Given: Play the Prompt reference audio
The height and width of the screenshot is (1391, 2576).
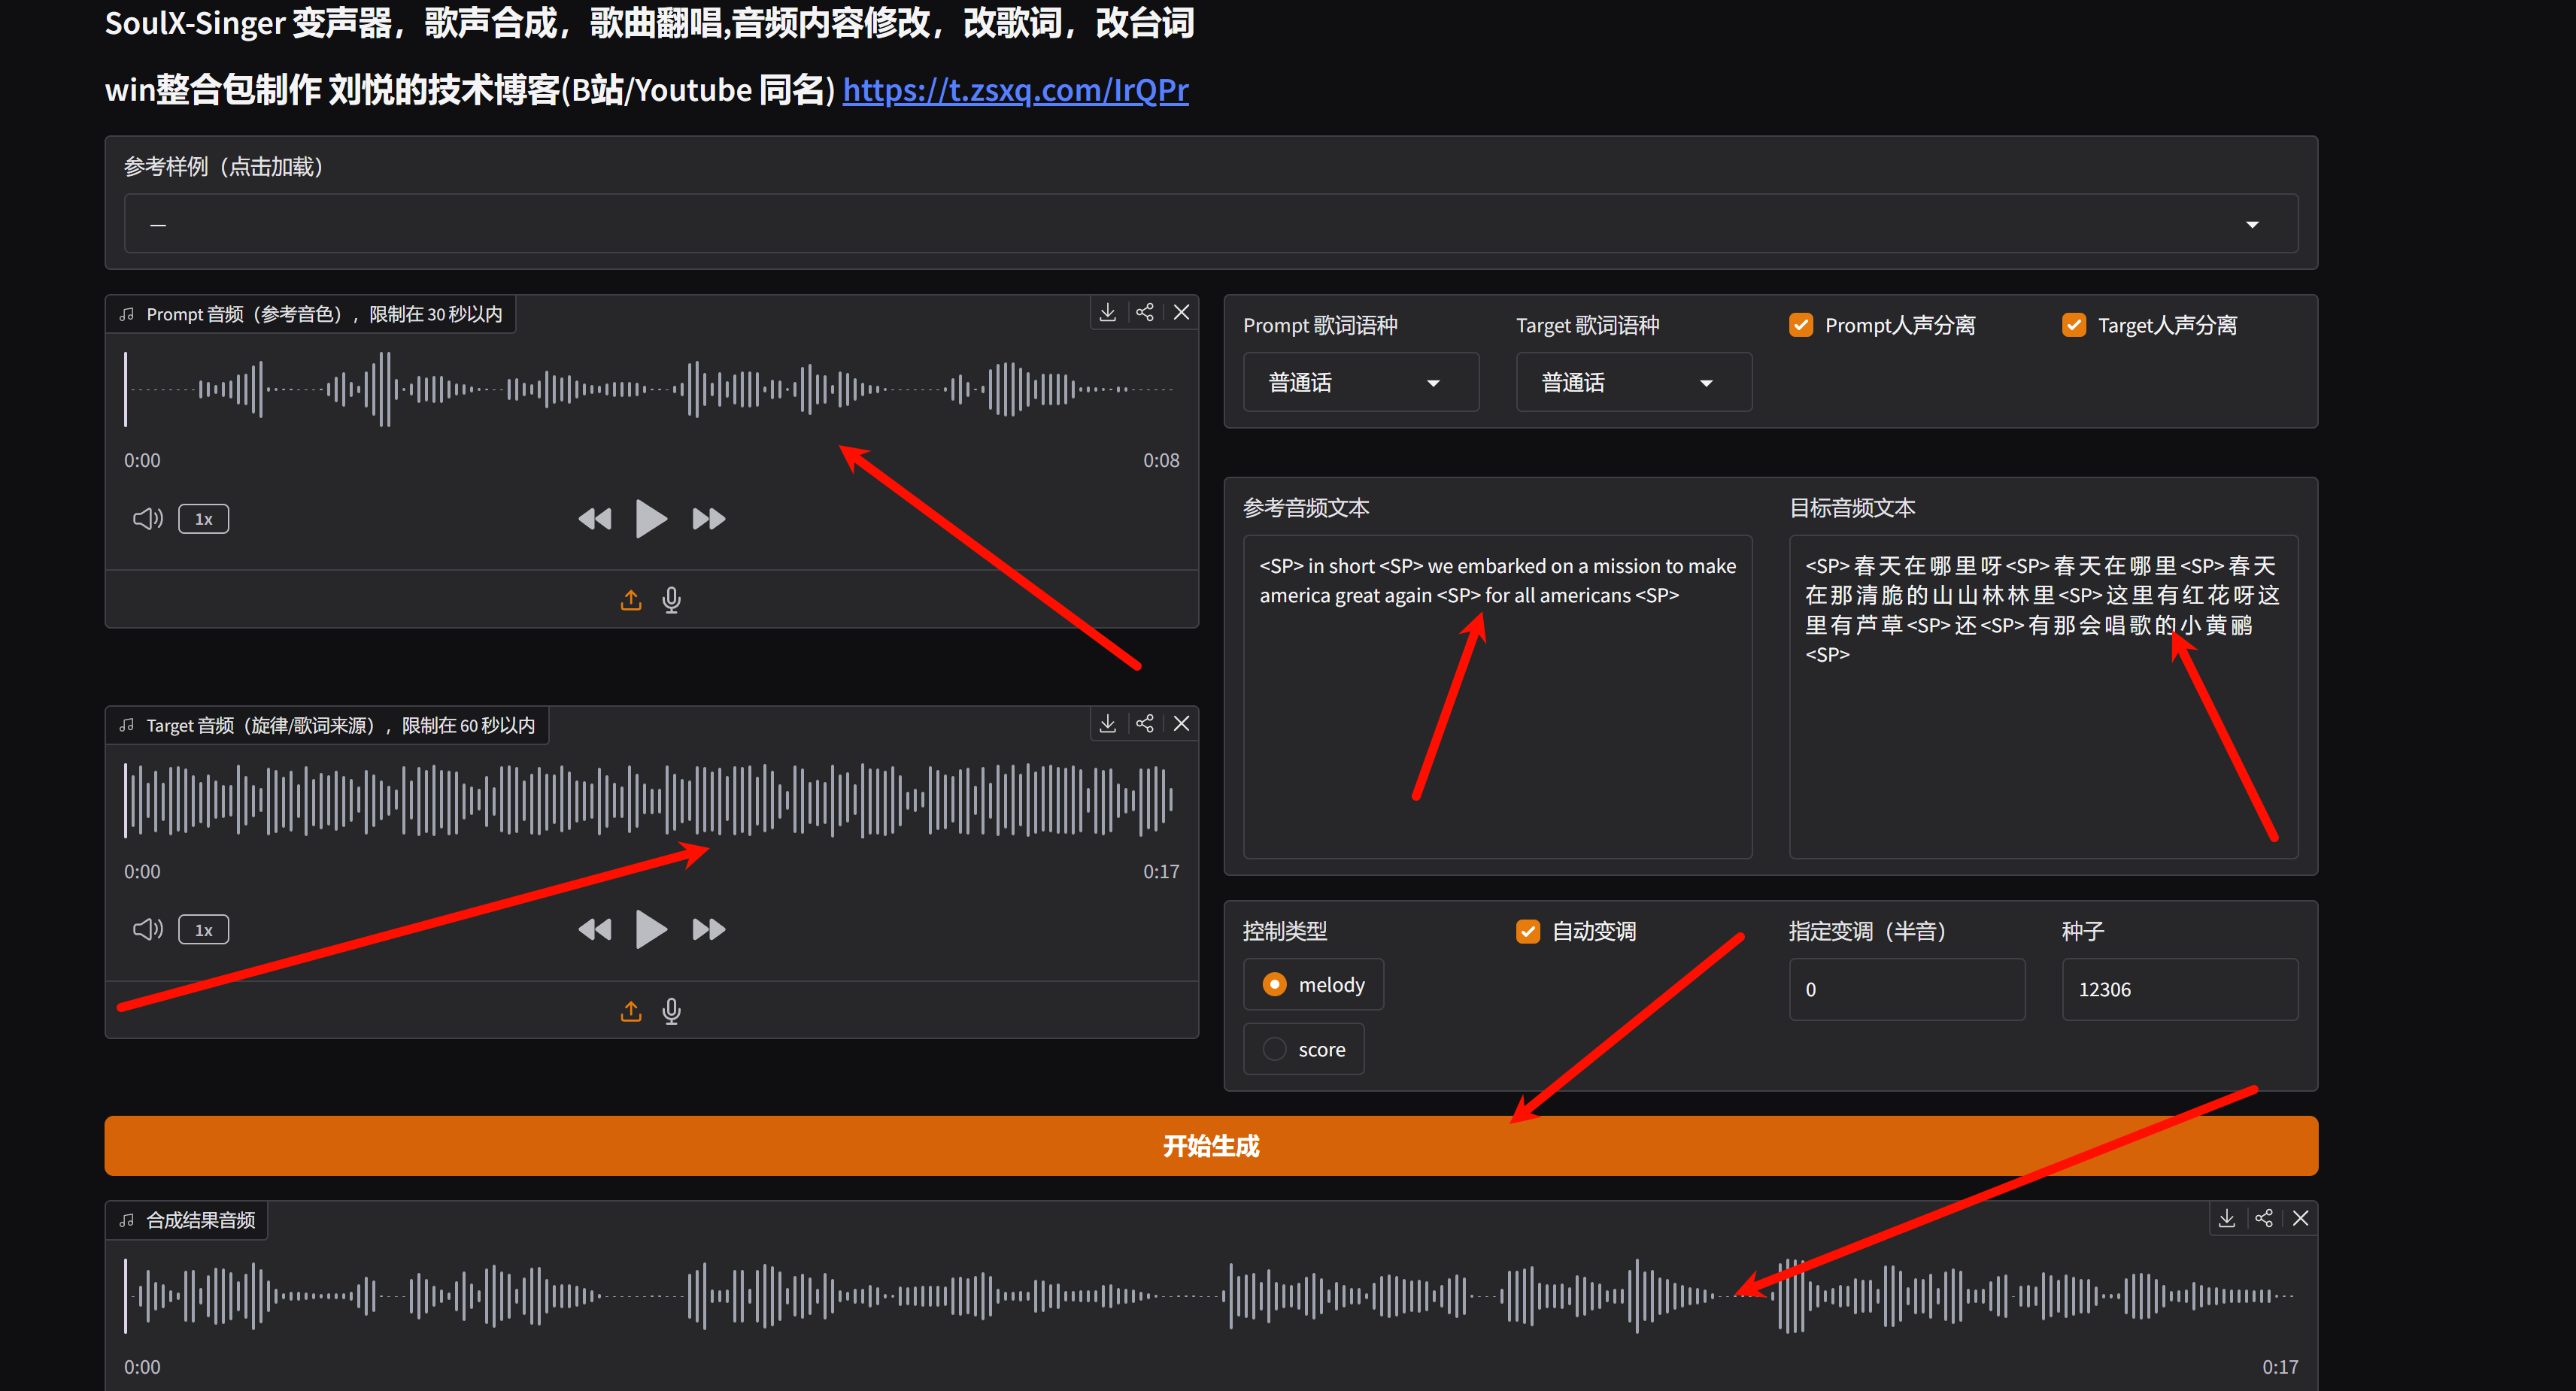Looking at the screenshot, I should (x=650, y=519).
